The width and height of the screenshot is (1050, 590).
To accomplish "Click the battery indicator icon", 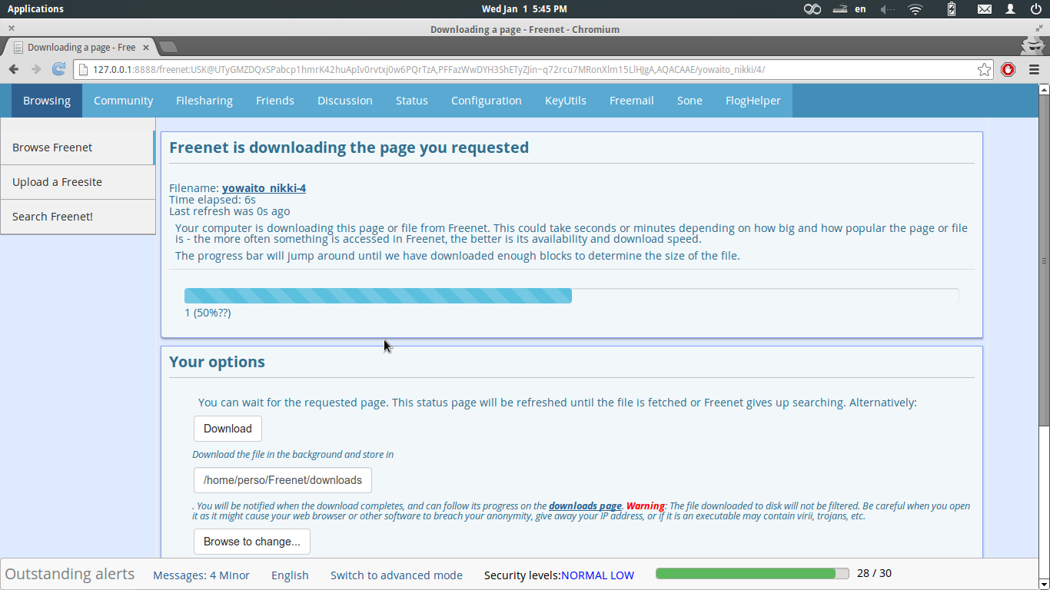I will pos(952,9).
